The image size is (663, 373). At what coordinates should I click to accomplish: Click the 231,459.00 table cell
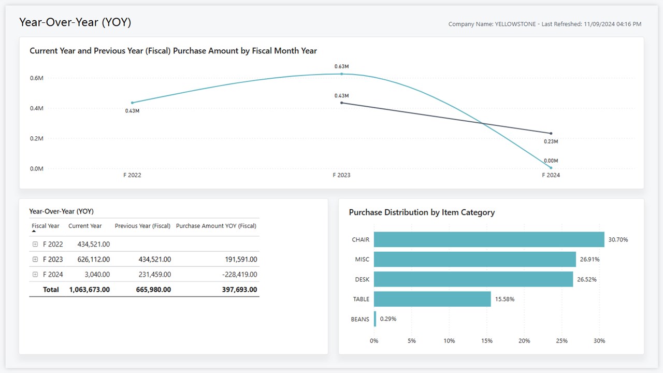[155, 275]
